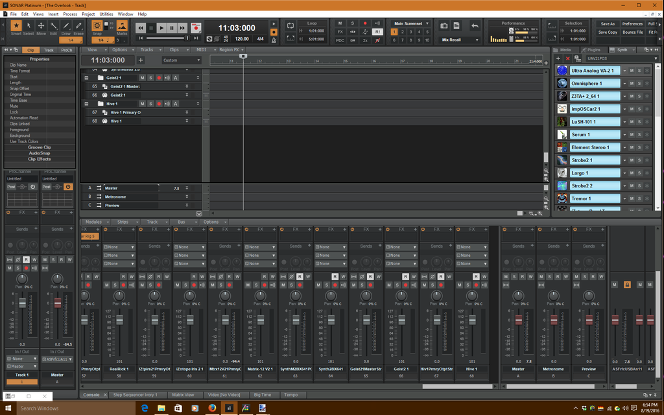Open the Process menu

[70, 14]
